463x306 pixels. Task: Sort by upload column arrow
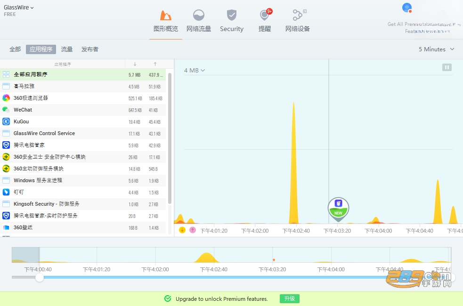pos(155,64)
